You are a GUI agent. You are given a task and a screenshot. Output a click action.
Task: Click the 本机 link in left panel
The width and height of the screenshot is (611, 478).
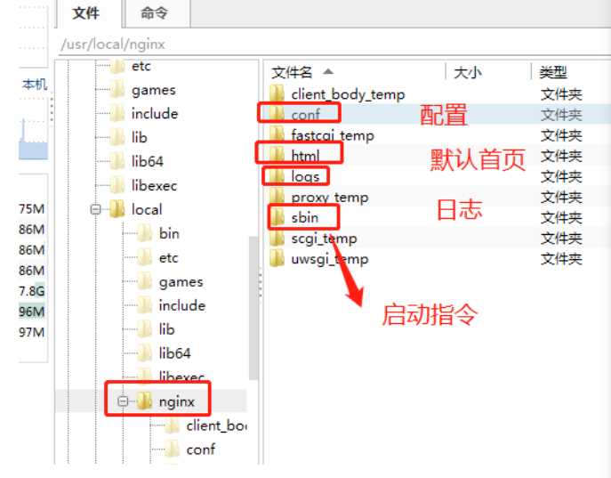35,84
